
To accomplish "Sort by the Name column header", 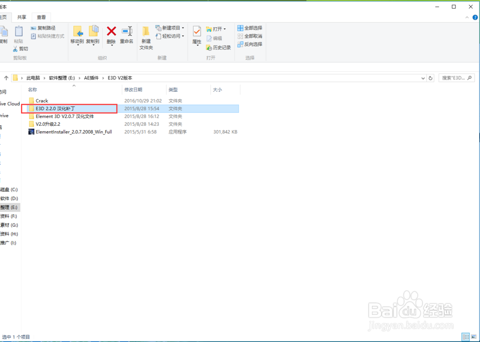I will (33, 90).
